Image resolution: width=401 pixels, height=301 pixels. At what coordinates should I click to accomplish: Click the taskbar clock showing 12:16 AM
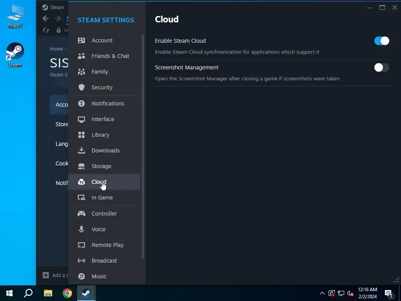(x=367, y=293)
